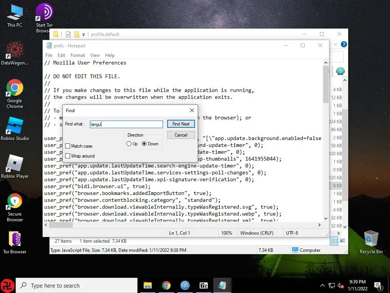Click Explorer file list scroll down arrow
This screenshot has height=293, width=390.
click(x=345, y=227)
